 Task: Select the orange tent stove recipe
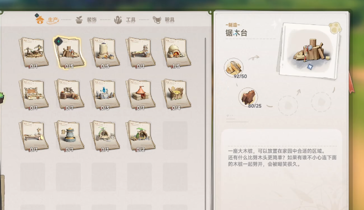click(140, 94)
